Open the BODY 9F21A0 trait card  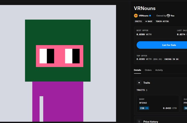(158, 104)
